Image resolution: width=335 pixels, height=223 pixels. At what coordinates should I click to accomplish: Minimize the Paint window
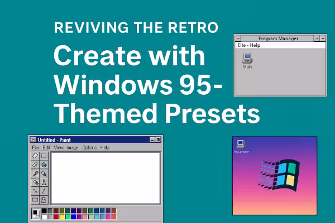click(x=152, y=140)
